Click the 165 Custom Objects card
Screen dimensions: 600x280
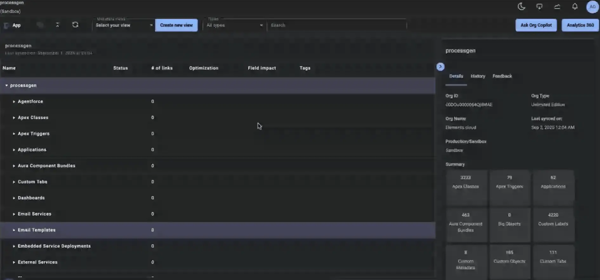click(x=510, y=262)
